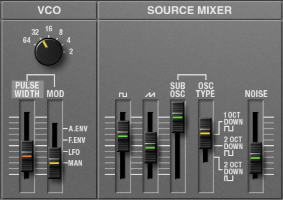Click the SUB OSC level slider handle
The height and width of the screenshot is (200, 283).
pyautogui.click(x=177, y=117)
